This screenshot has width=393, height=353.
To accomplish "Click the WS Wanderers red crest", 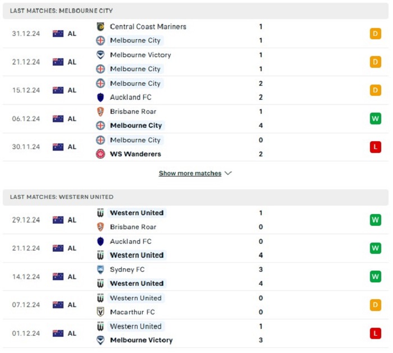I will 100,154.
